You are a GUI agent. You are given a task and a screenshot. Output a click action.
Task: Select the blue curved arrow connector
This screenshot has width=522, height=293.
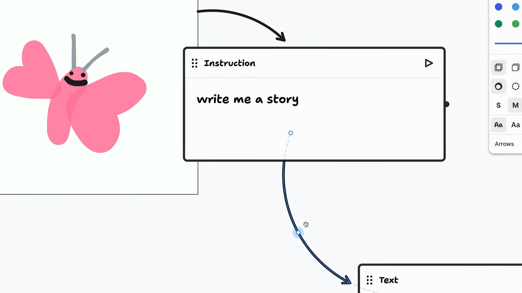(298, 232)
